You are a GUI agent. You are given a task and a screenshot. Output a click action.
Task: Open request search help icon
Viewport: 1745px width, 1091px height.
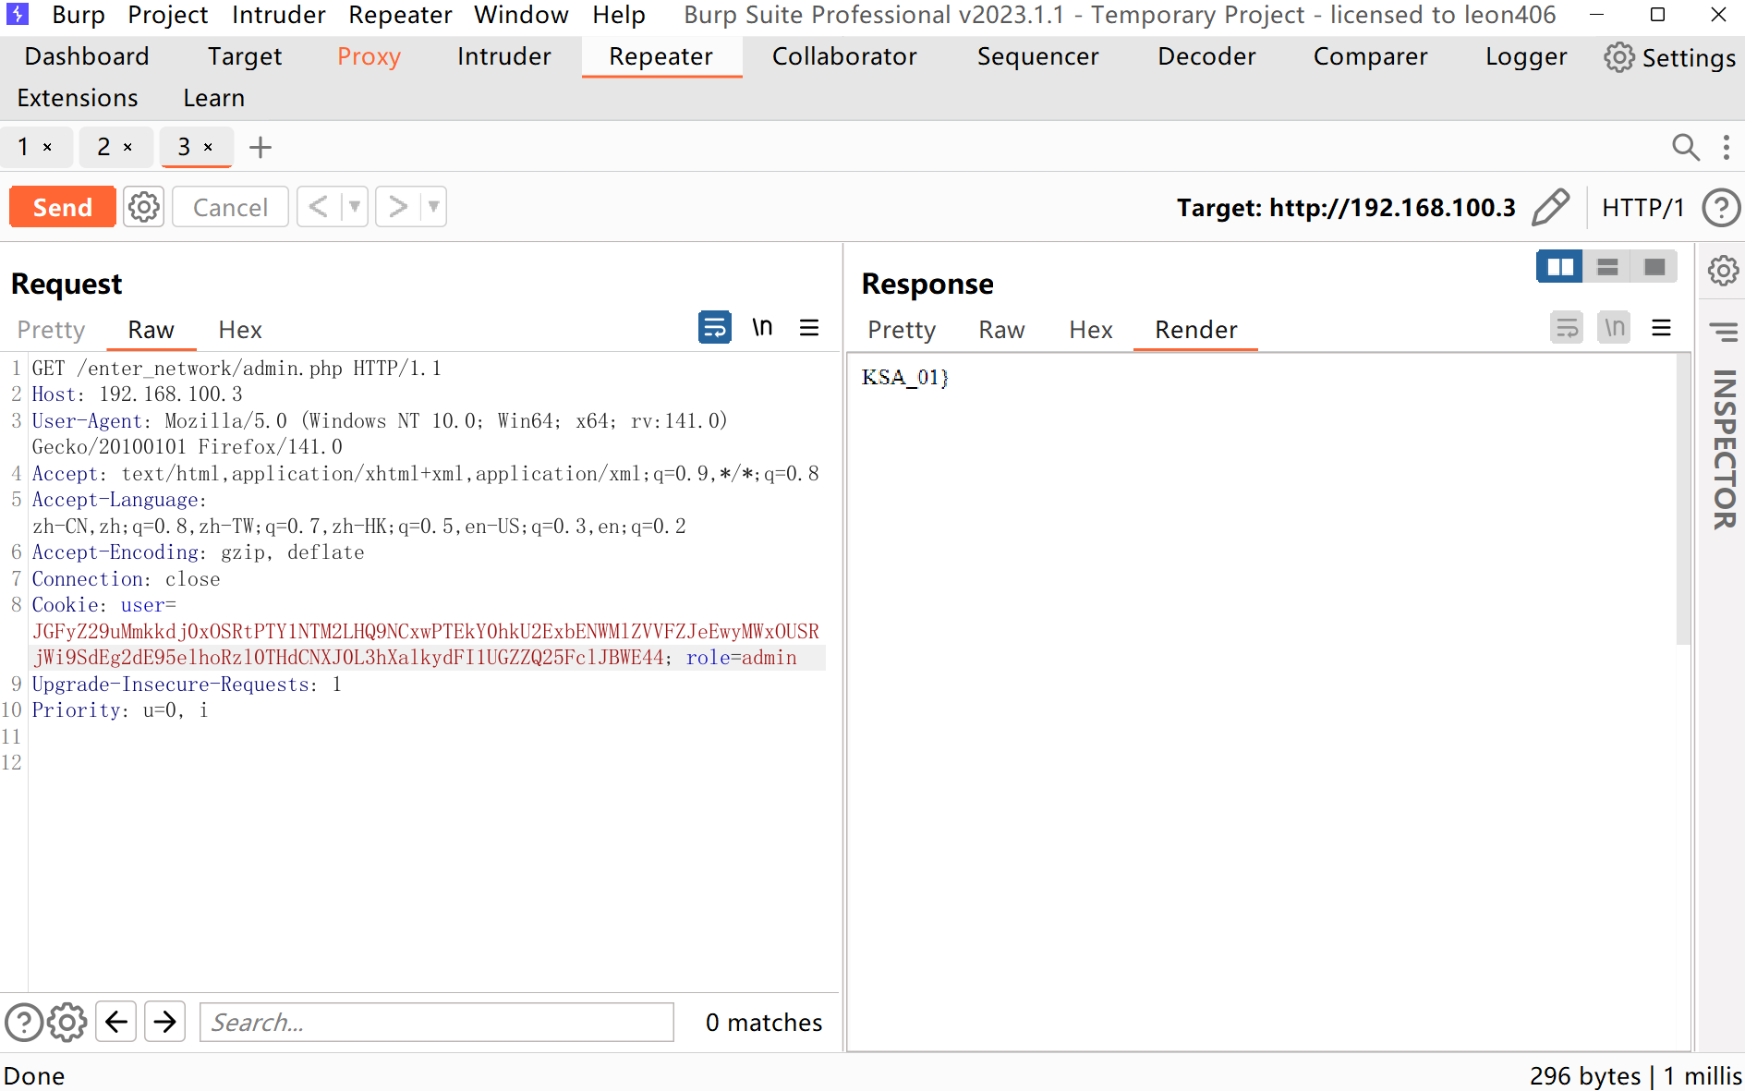[24, 1023]
